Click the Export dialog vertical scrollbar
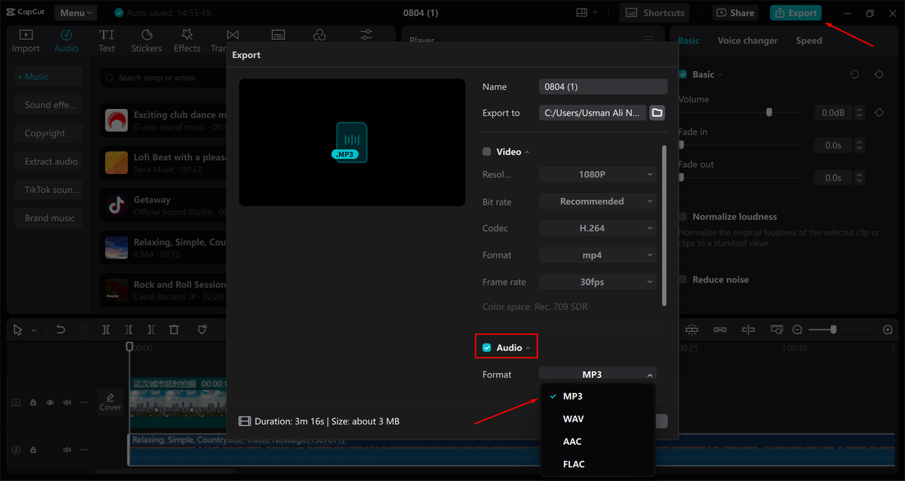 (664, 225)
